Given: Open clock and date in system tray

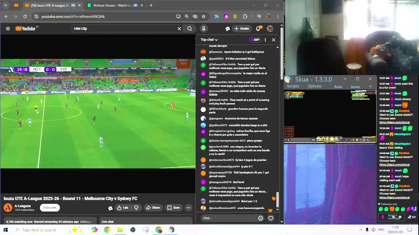Looking at the screenshot, I should (x=395, y=230).
